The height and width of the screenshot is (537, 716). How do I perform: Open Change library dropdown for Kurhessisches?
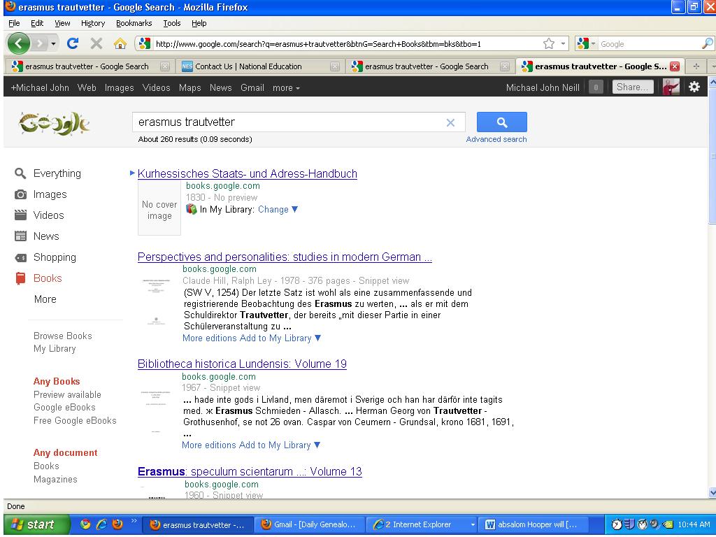[278, 210]
